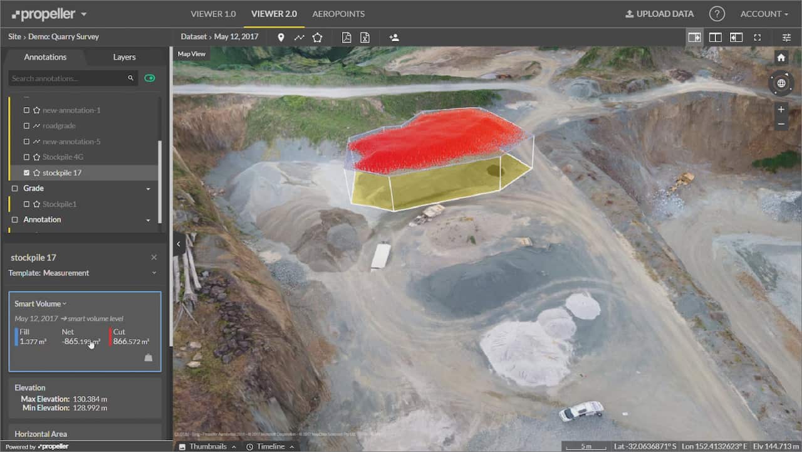Collapse the Grade group arrow
Image resolution: width=802 pixels, height=452 pixels.
148,189
